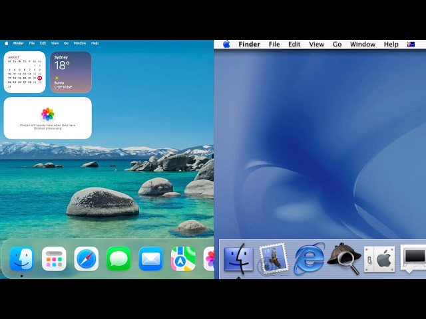This screenshot has width=426, height=319.
Task: Open Photos icon at edge of modern dock
Action: (x=208, y=259)
